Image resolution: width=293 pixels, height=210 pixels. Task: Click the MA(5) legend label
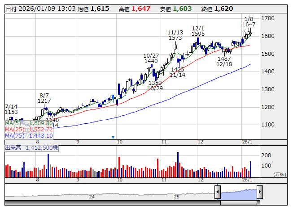[14, 123]
